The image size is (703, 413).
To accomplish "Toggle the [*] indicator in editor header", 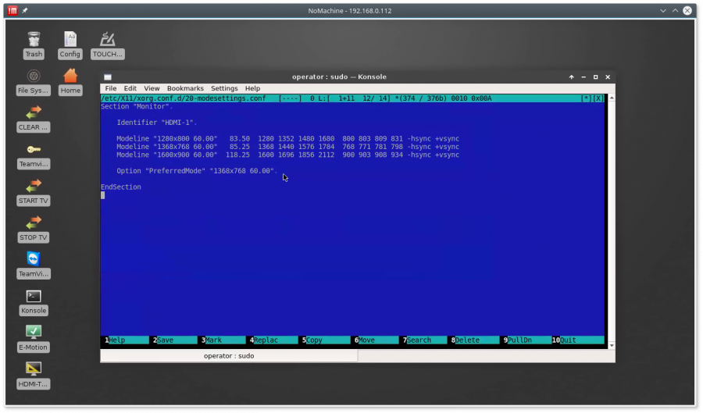I will point(586,98).
